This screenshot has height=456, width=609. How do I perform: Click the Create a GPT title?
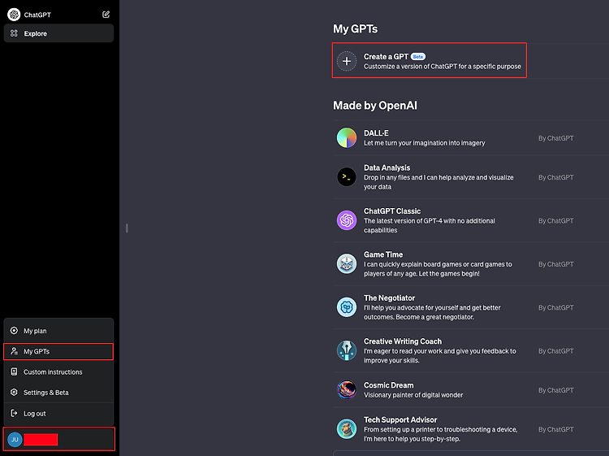click(386, 56)
